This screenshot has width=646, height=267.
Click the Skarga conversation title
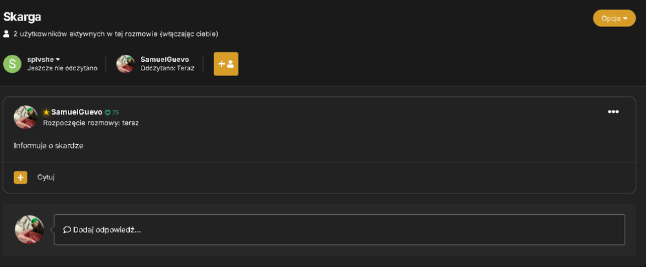tap(22, 17)
